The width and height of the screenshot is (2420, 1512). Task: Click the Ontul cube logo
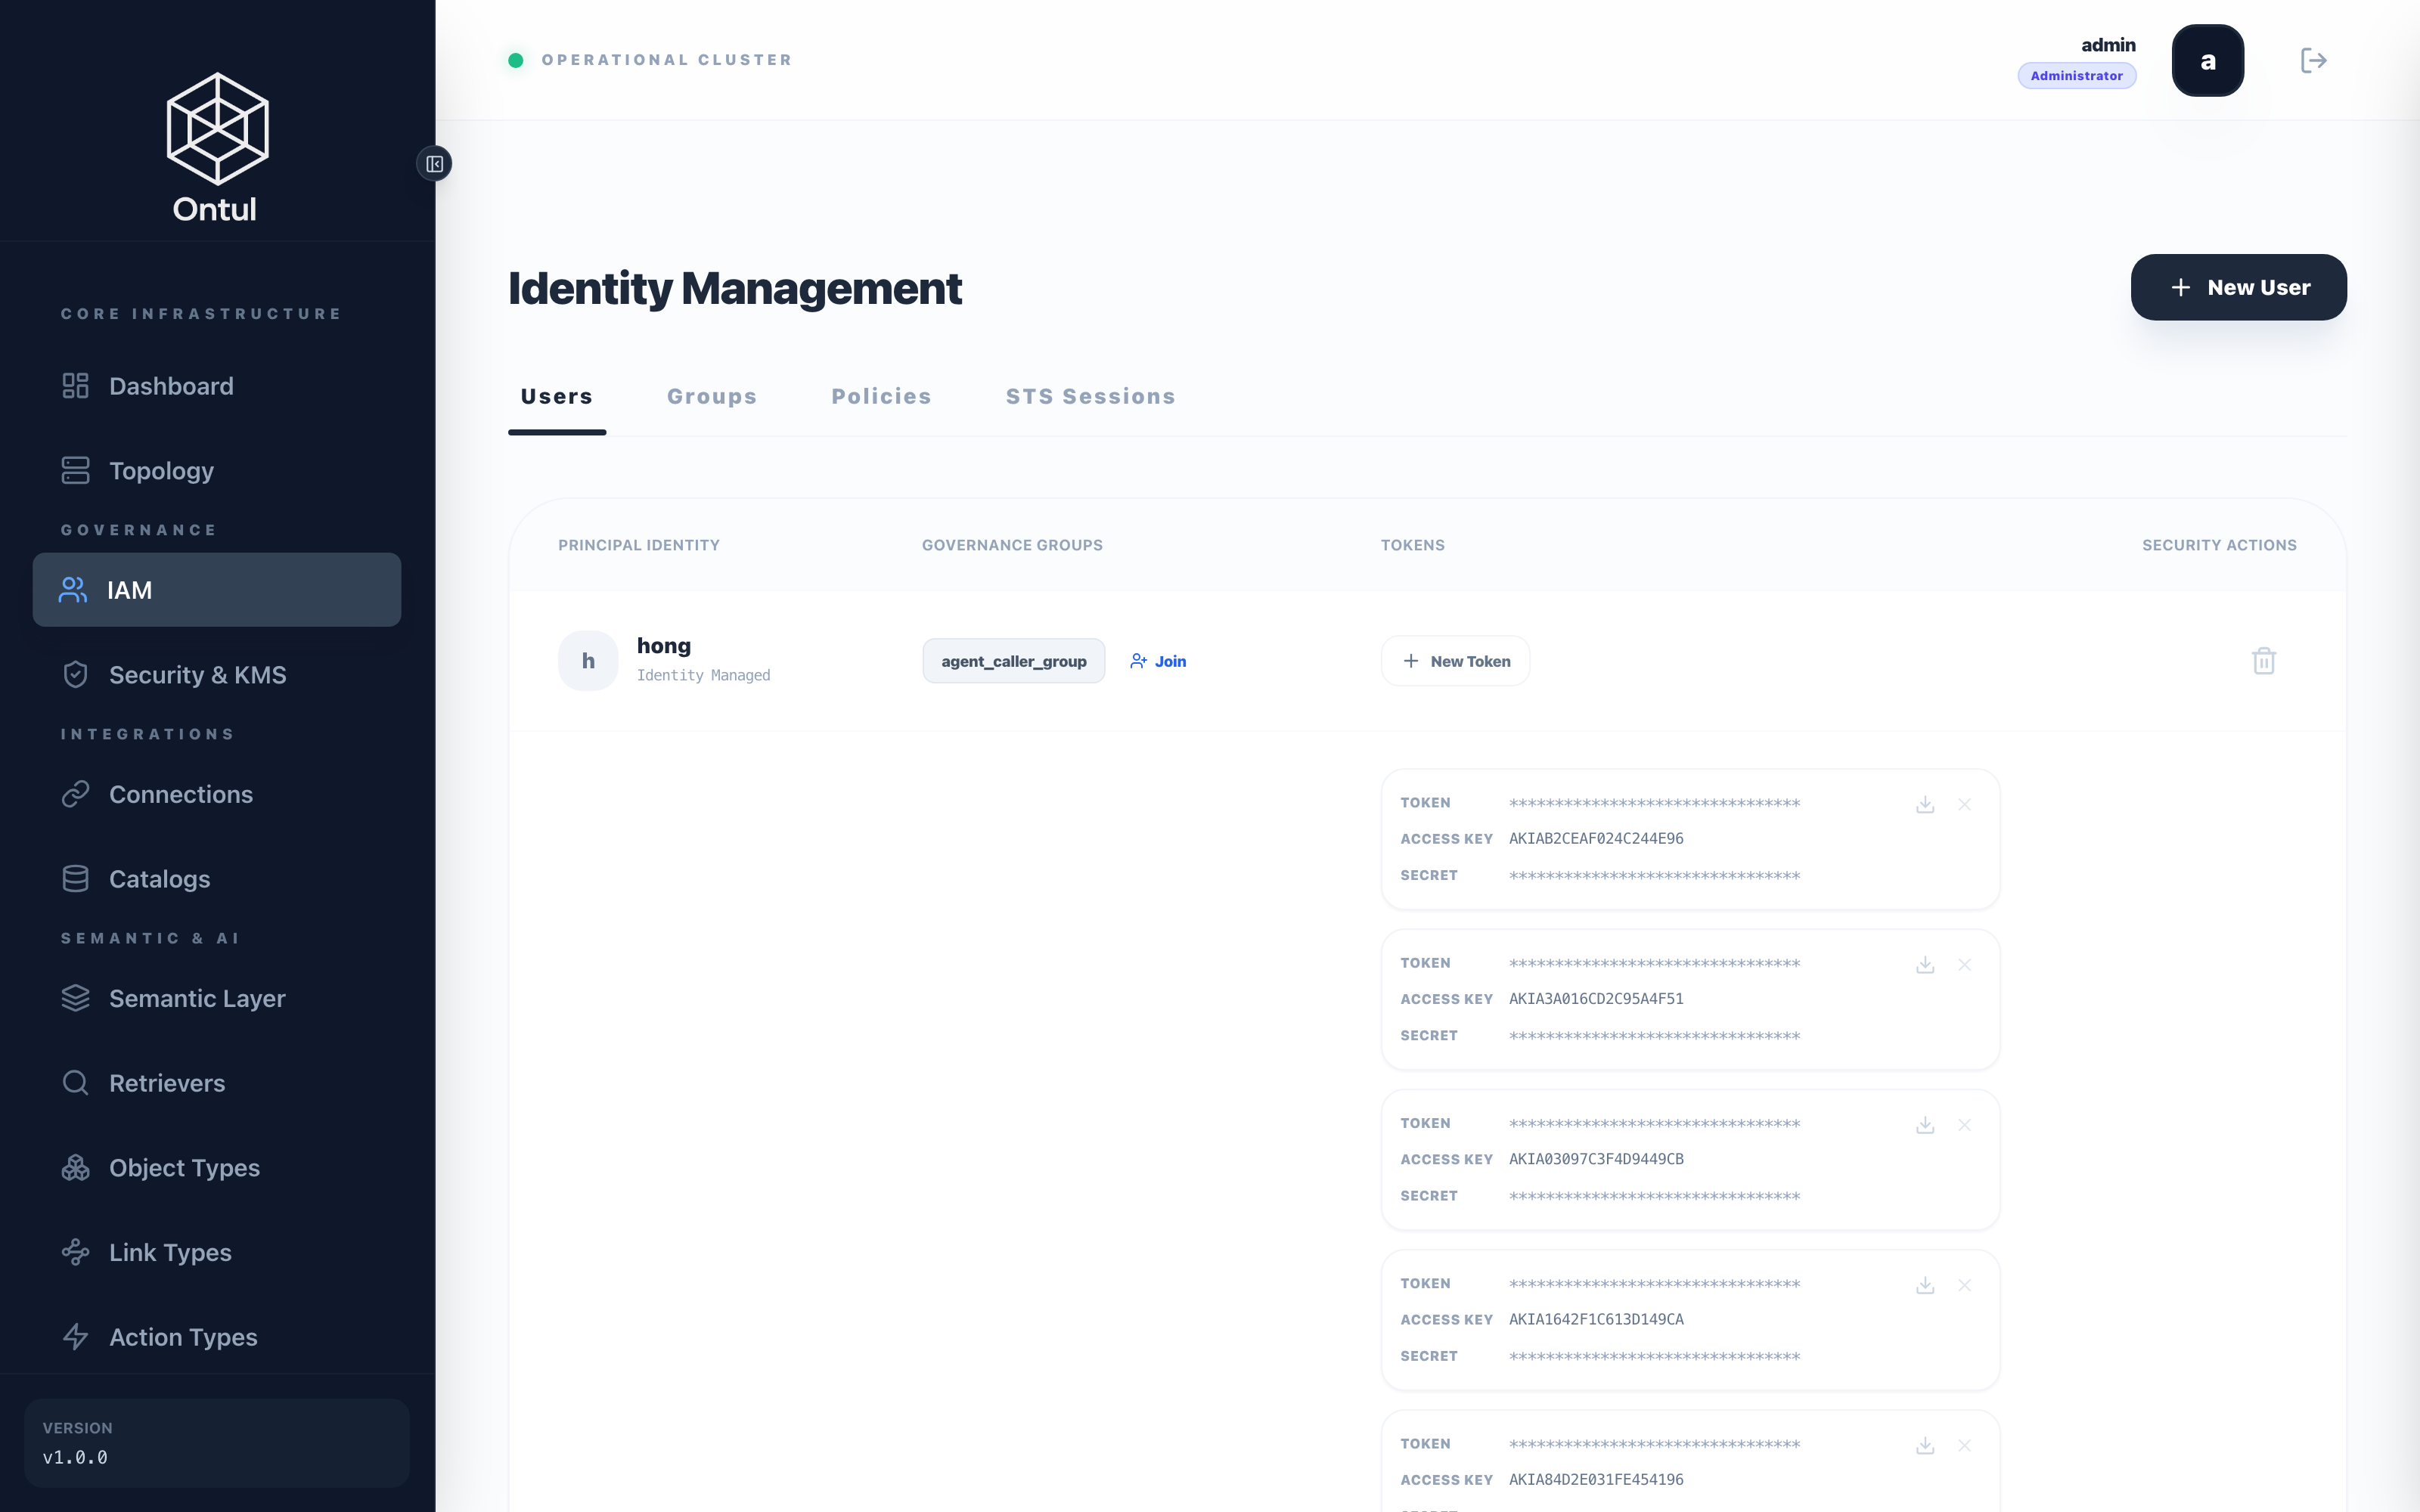pos(217,128)
